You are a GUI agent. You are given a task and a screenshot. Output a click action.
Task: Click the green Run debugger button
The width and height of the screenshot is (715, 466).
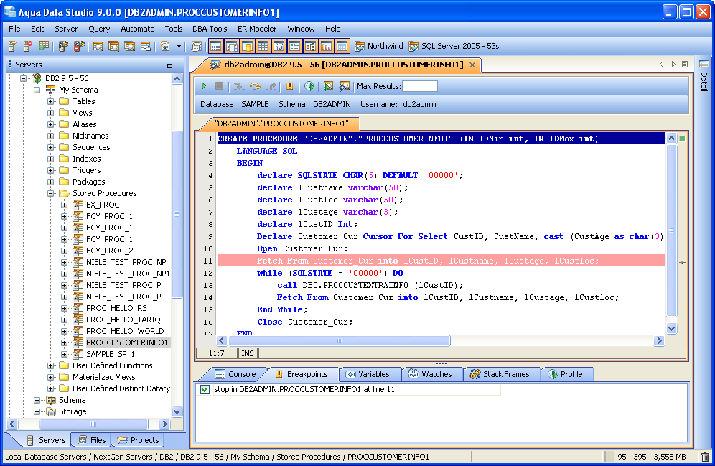204,86
